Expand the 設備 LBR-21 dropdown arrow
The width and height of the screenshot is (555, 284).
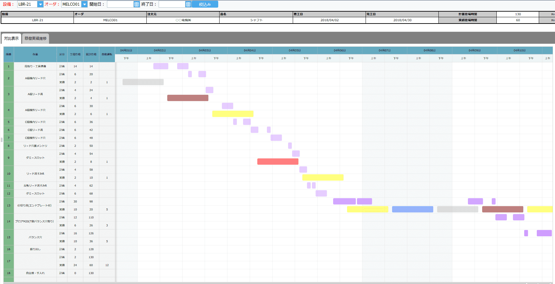coord(40,4)
